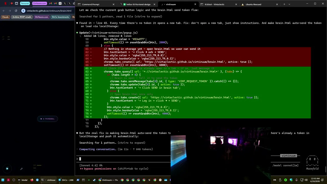The width and height of the screenshot is (327, 184).
Task: Click the vintinuum label badge
Action: (x=288, y=156)
